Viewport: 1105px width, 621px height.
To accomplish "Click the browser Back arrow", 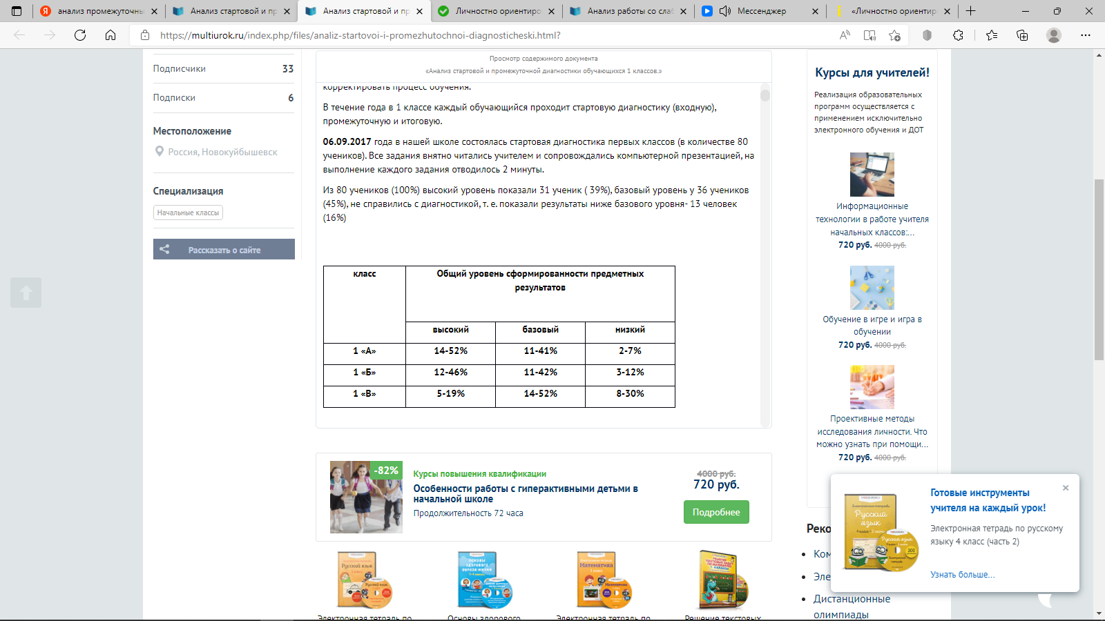I will pos(19,35).
